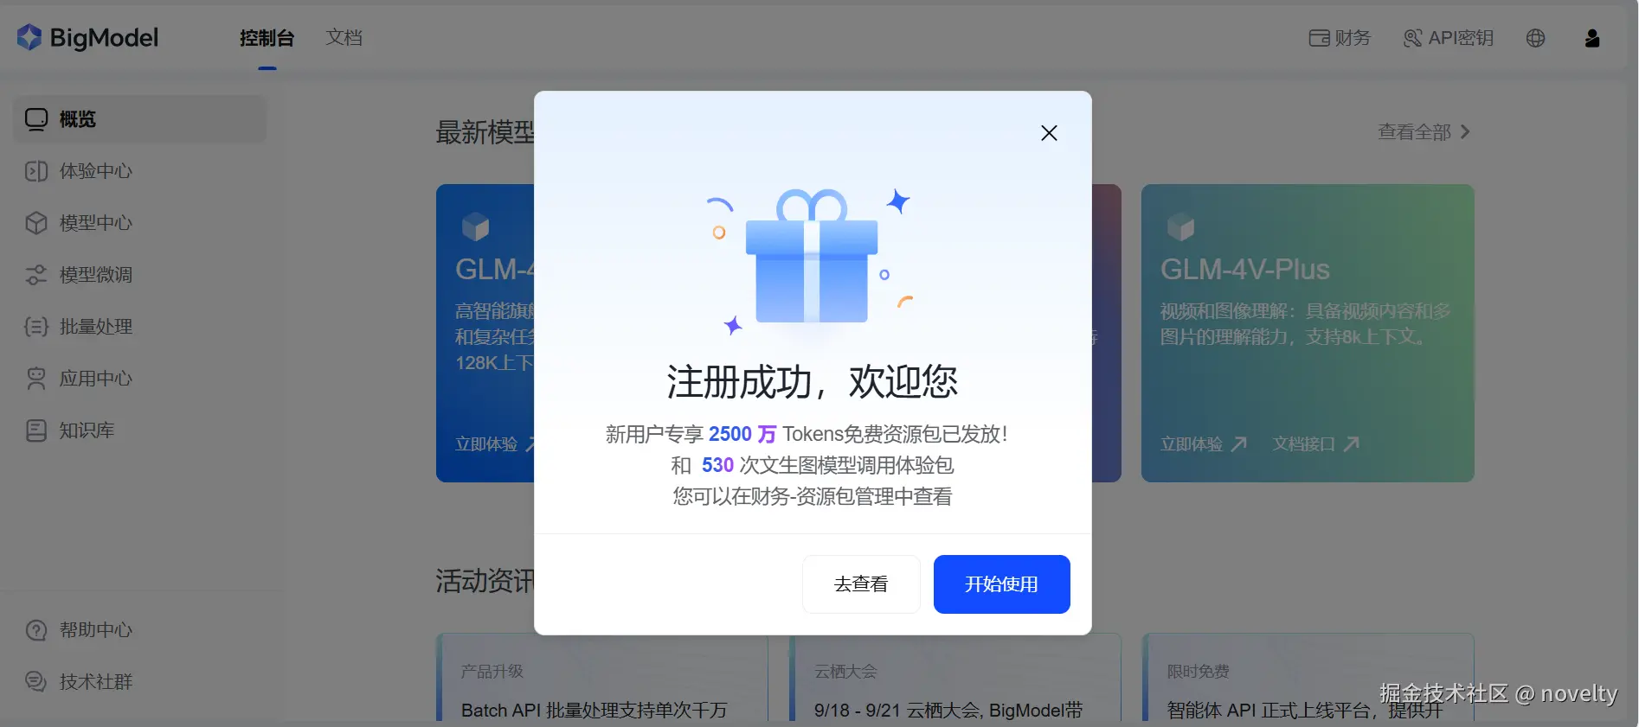Open the 体验中心 sidebar icon
Screen dimensions: 1639x727
(x=36, y=171)
